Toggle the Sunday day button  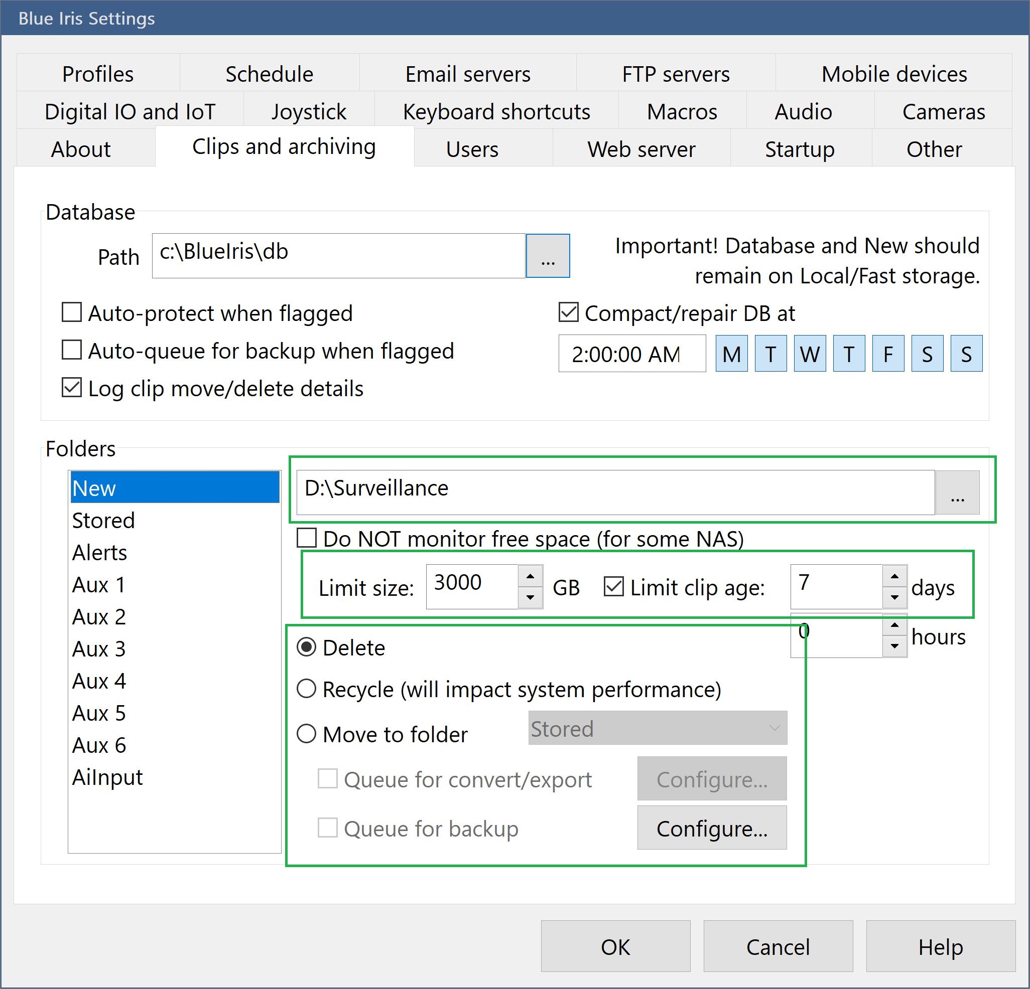point(966,353)
